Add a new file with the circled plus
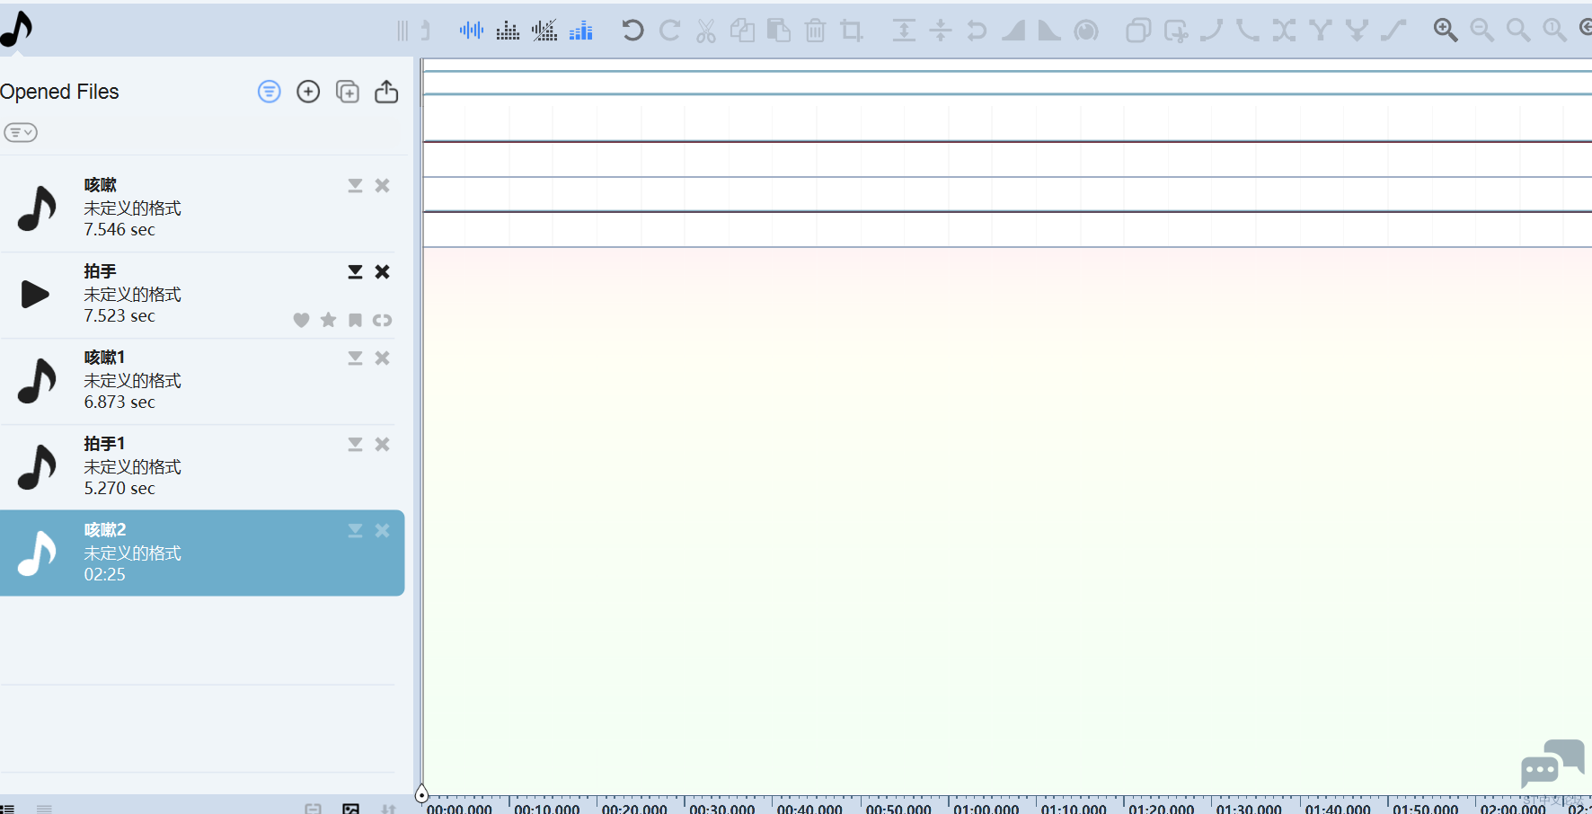This screenshot has height=814, width=1592. [308, 92]
